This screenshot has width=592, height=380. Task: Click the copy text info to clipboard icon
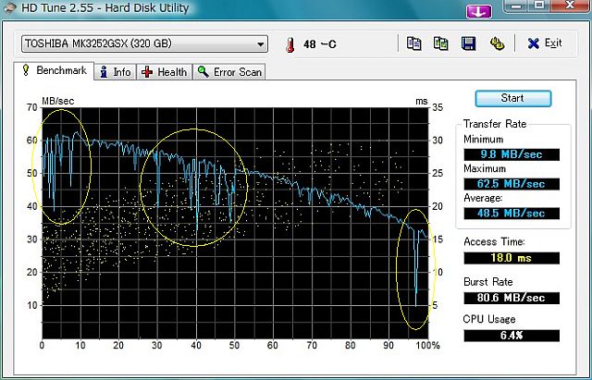coord(414,43)
